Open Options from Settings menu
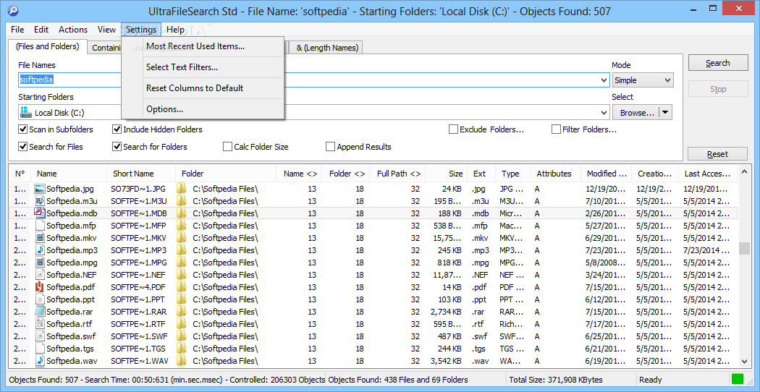This screenshot has height=392, width=760. [203, 109]
